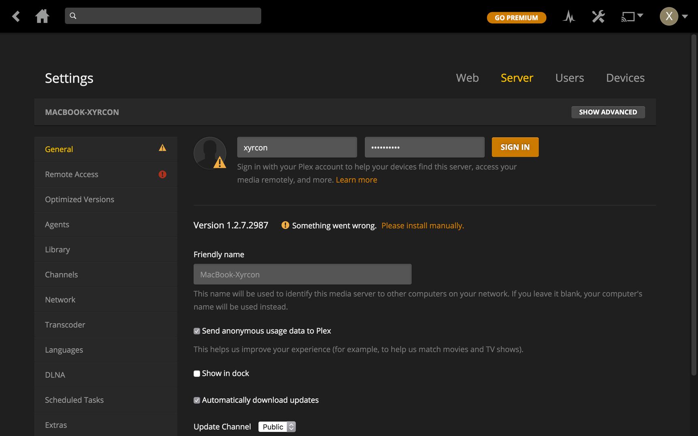Focus the top search field

point(163,16)
